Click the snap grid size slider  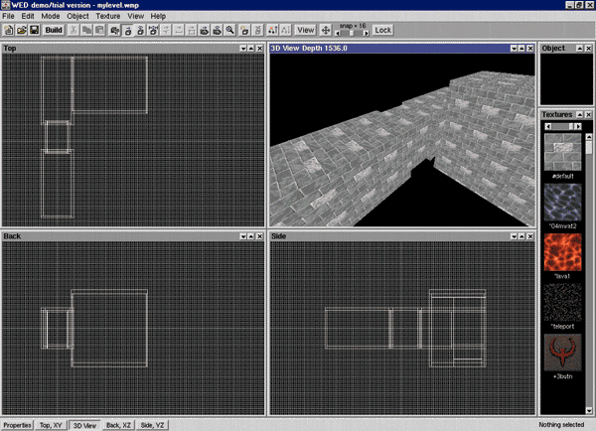pos(353,34)
